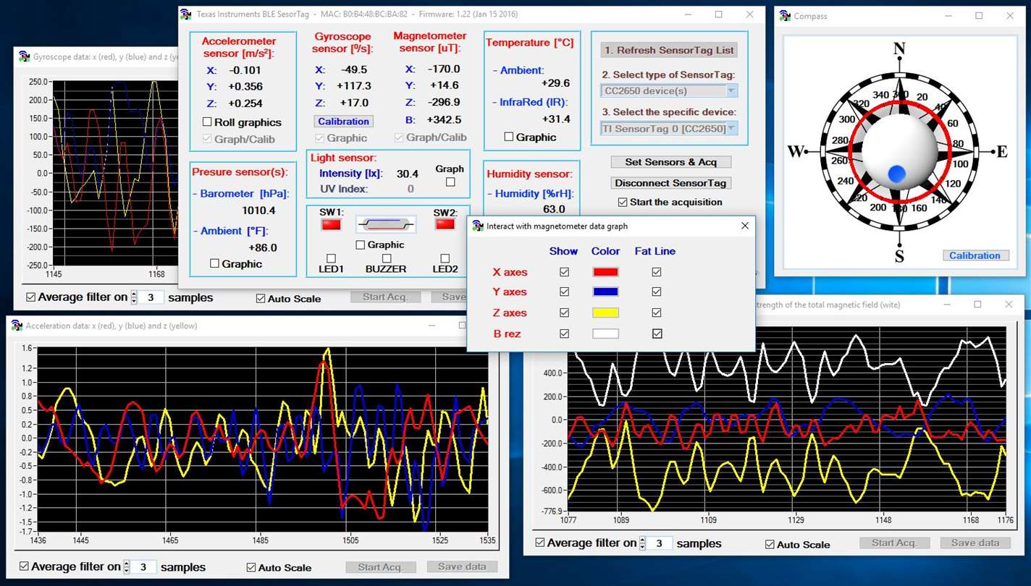Image resolution: width=1031 pixels, height=586 pixels.
Task: Toggle Roll graphics checkbox under Accelerometer
Action: pos(207,122)
